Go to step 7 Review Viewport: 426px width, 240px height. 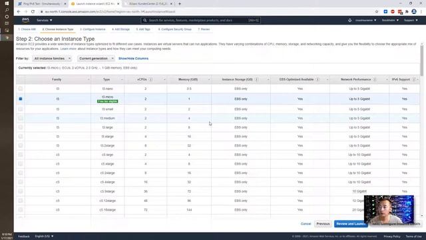204,29
